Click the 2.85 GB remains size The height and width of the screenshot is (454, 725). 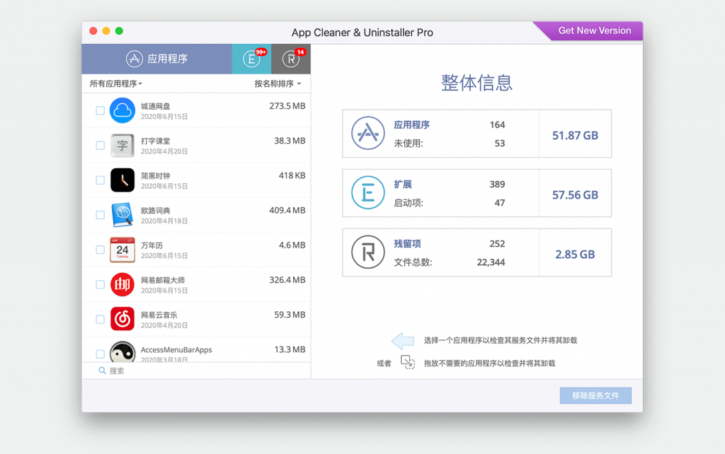click(575, 255)
